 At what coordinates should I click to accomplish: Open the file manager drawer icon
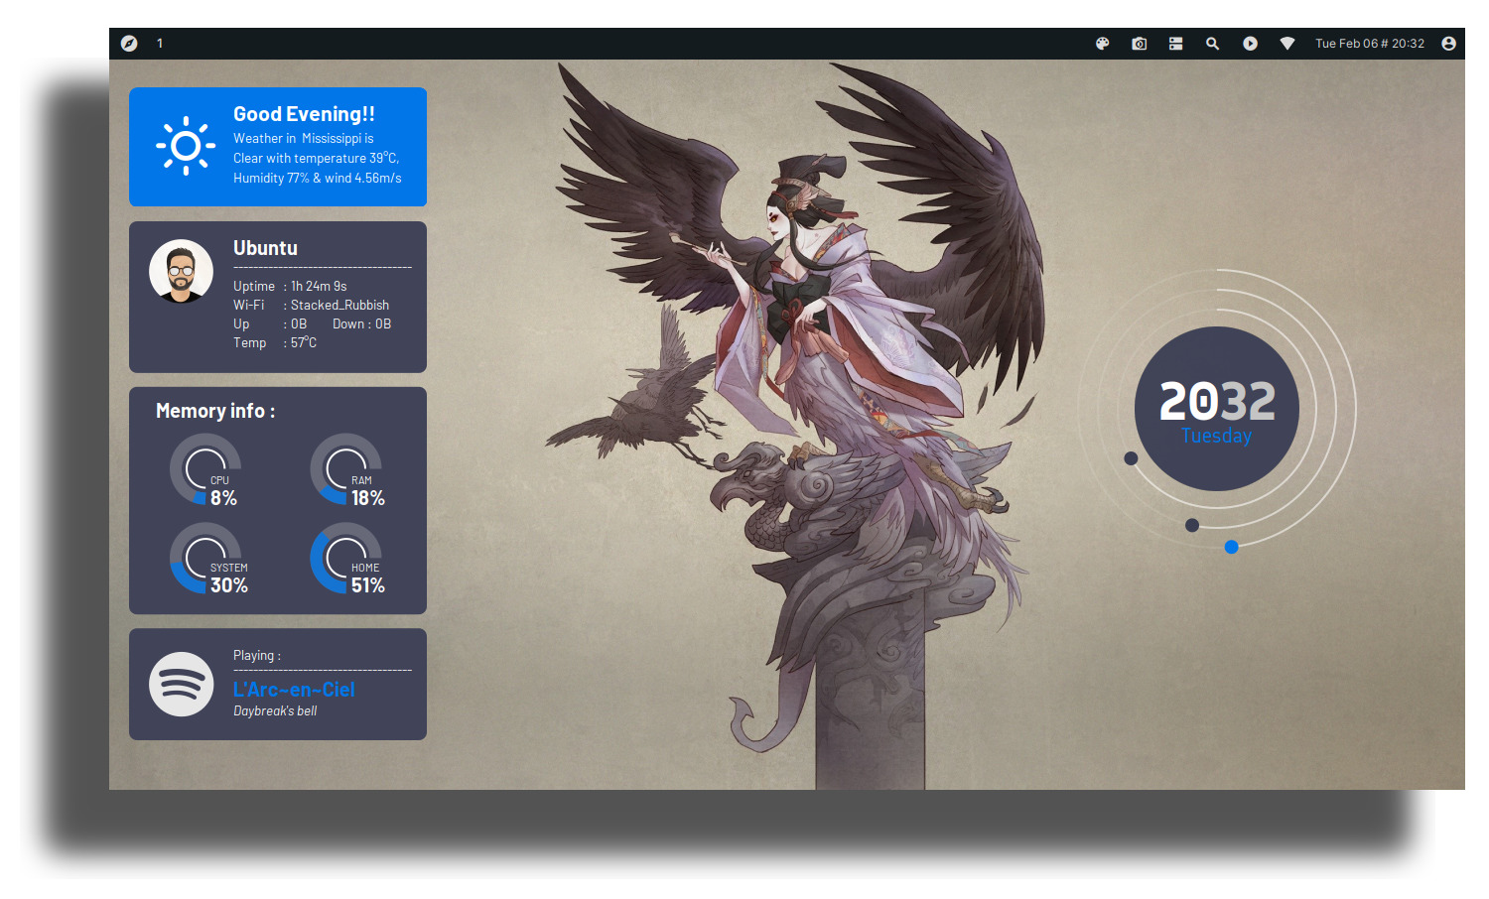[x=1175, y=44]
